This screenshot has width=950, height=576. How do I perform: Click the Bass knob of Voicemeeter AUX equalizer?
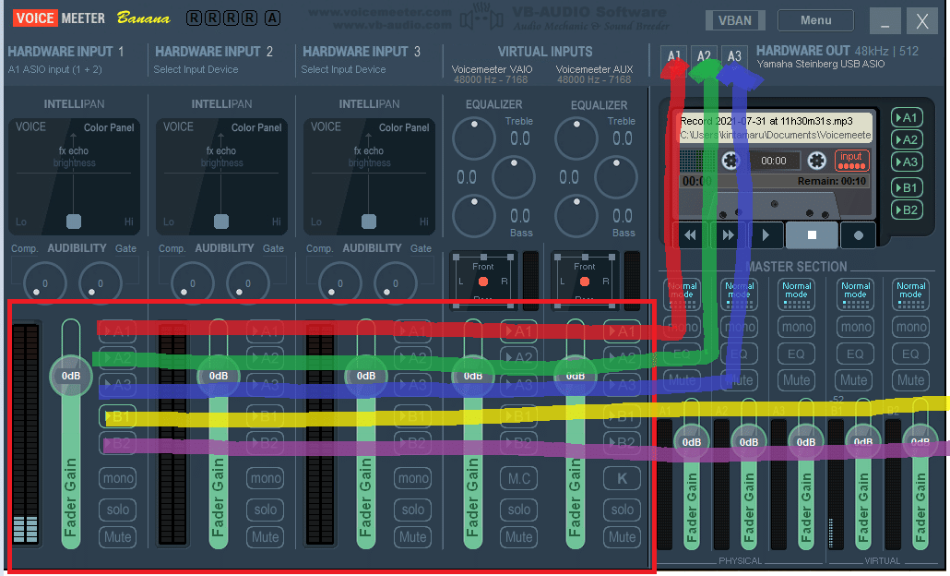coord(576,216)
